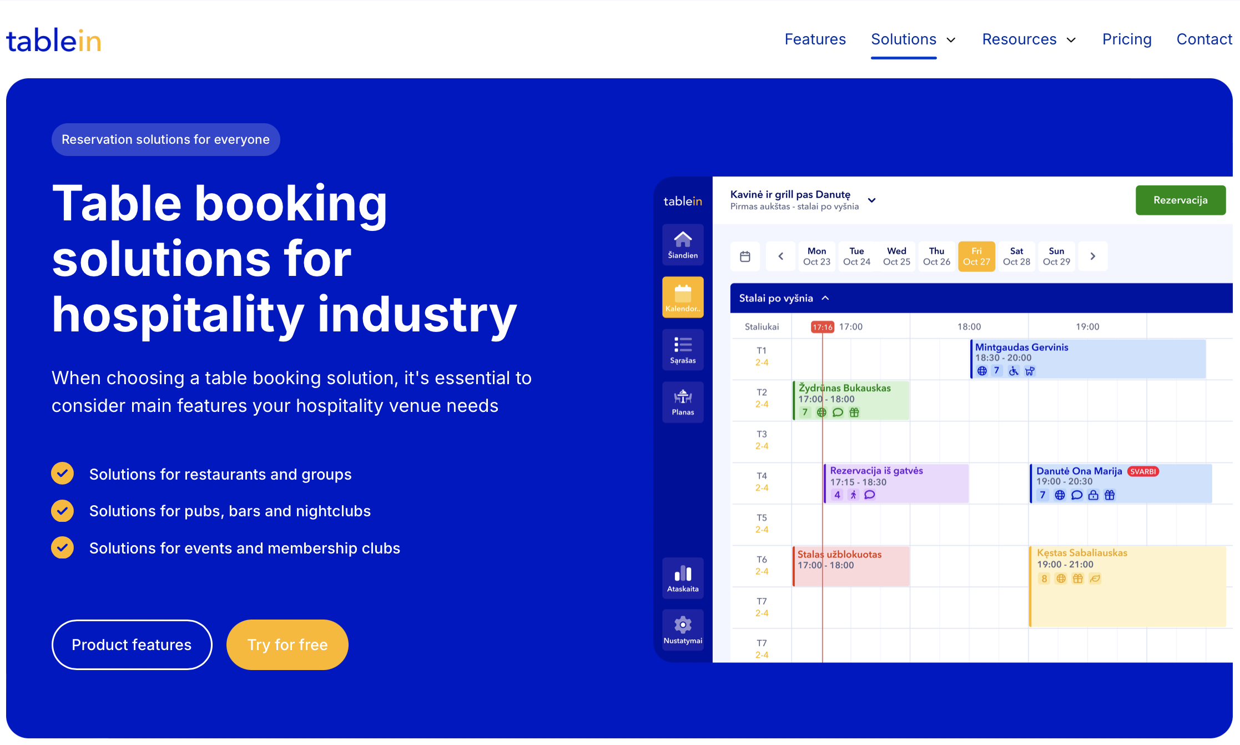
Task: Click the wheelchair icon in Mintgaudas Gervinis booking
Action: (x=1014, y=371)
